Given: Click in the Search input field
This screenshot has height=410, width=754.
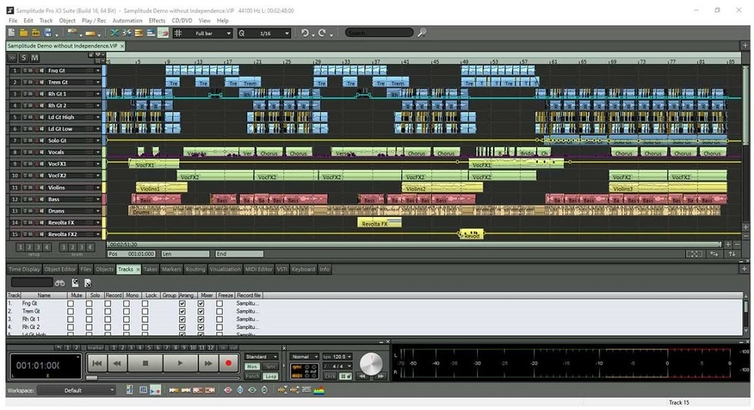Looking at the screenshot, I should tap(379, 33).
